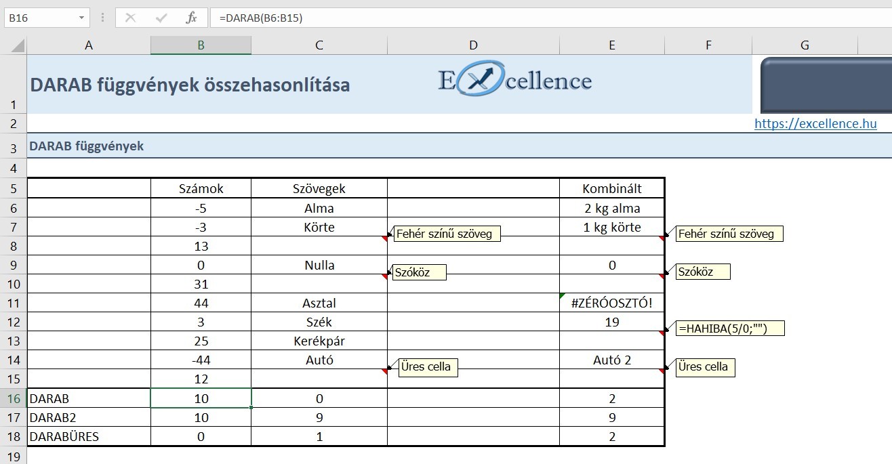Image resolution: width=892 pixels, height=464 pixels.
Task: Click the '#ZÉRÓOSZTÓ!' error cell
Action: 612,303
